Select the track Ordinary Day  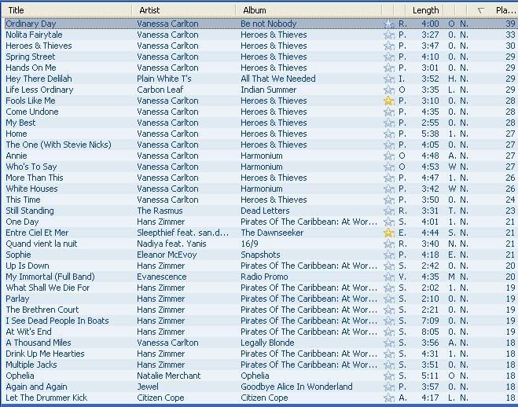tap(31, 24)
